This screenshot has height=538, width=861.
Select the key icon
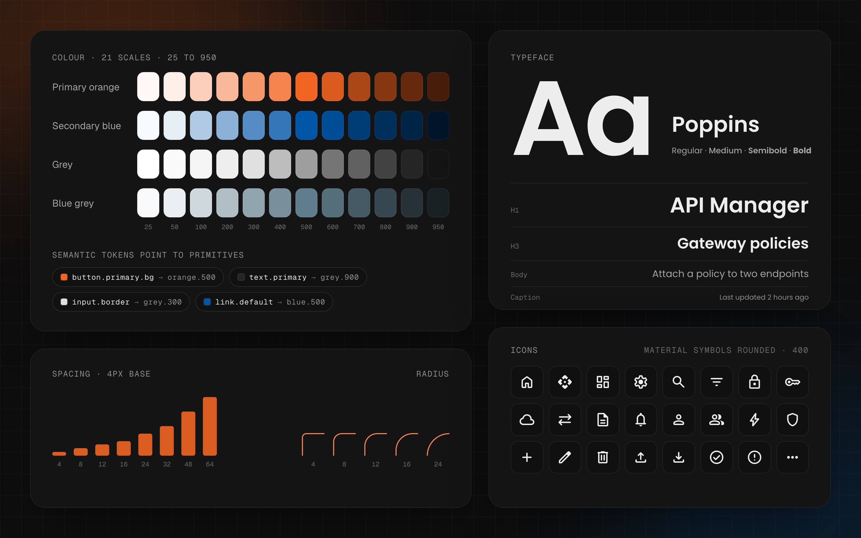(792, 382)
